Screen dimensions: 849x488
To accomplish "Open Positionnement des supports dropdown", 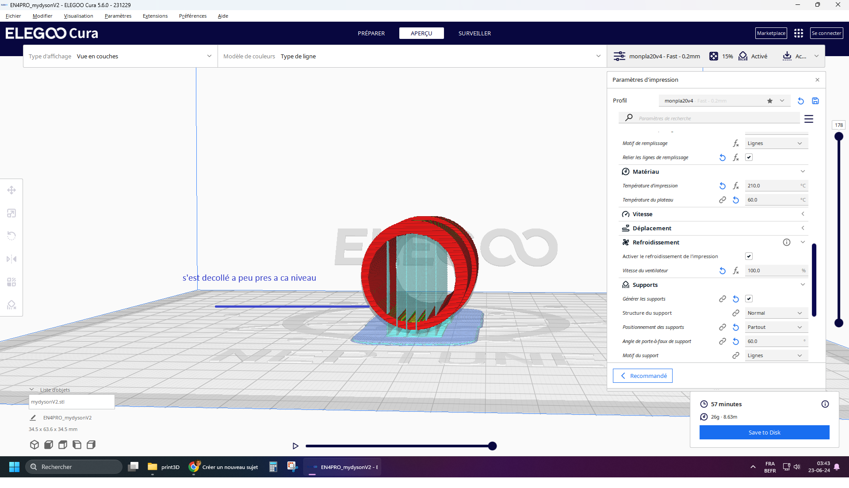I will (x=776, y=327).
